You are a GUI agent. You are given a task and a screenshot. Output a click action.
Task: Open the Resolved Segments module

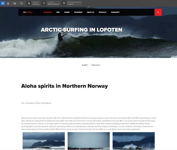74,3
